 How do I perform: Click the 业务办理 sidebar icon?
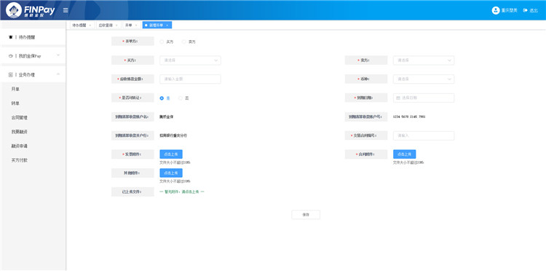(10, 74)
